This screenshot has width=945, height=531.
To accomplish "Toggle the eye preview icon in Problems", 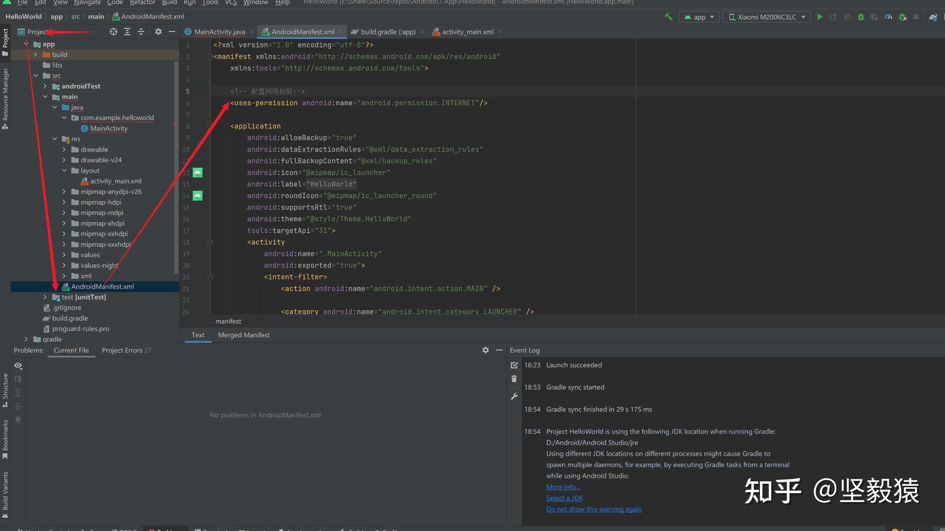I will (18, 365).
